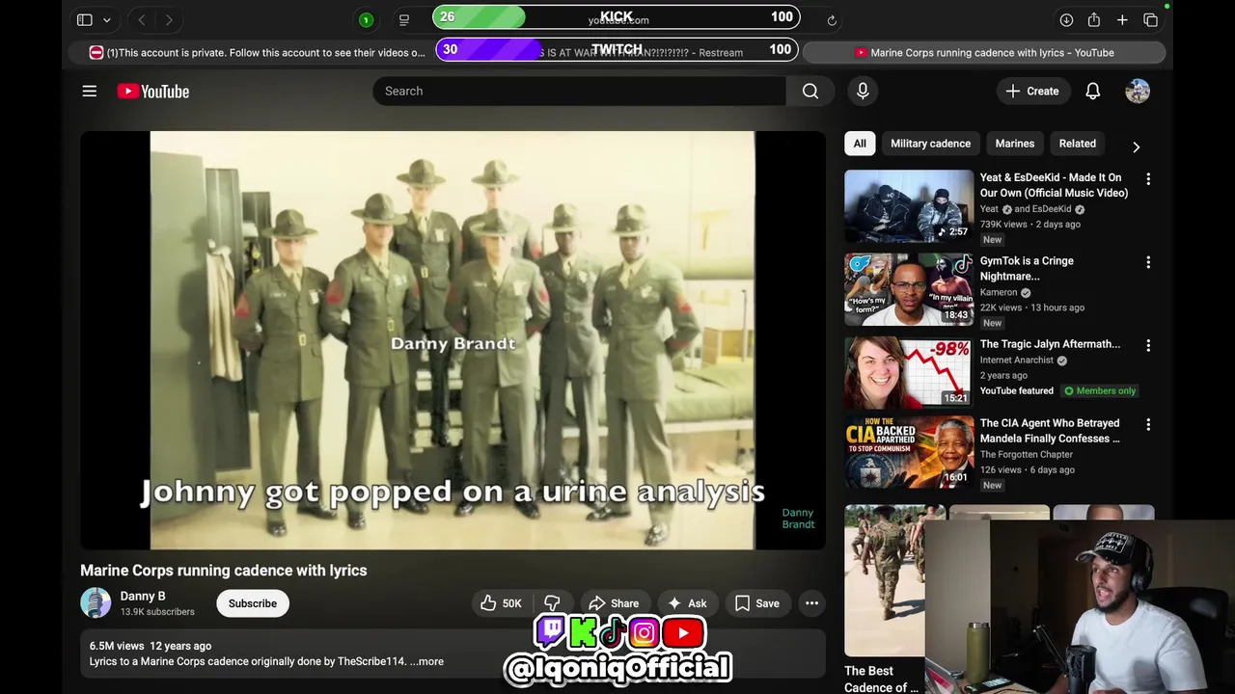The height and width of the screenshot is (694, 1235).
Task: Open 'The Tragic Jalyn Aftermath' title link
Action: point(1050,344)
